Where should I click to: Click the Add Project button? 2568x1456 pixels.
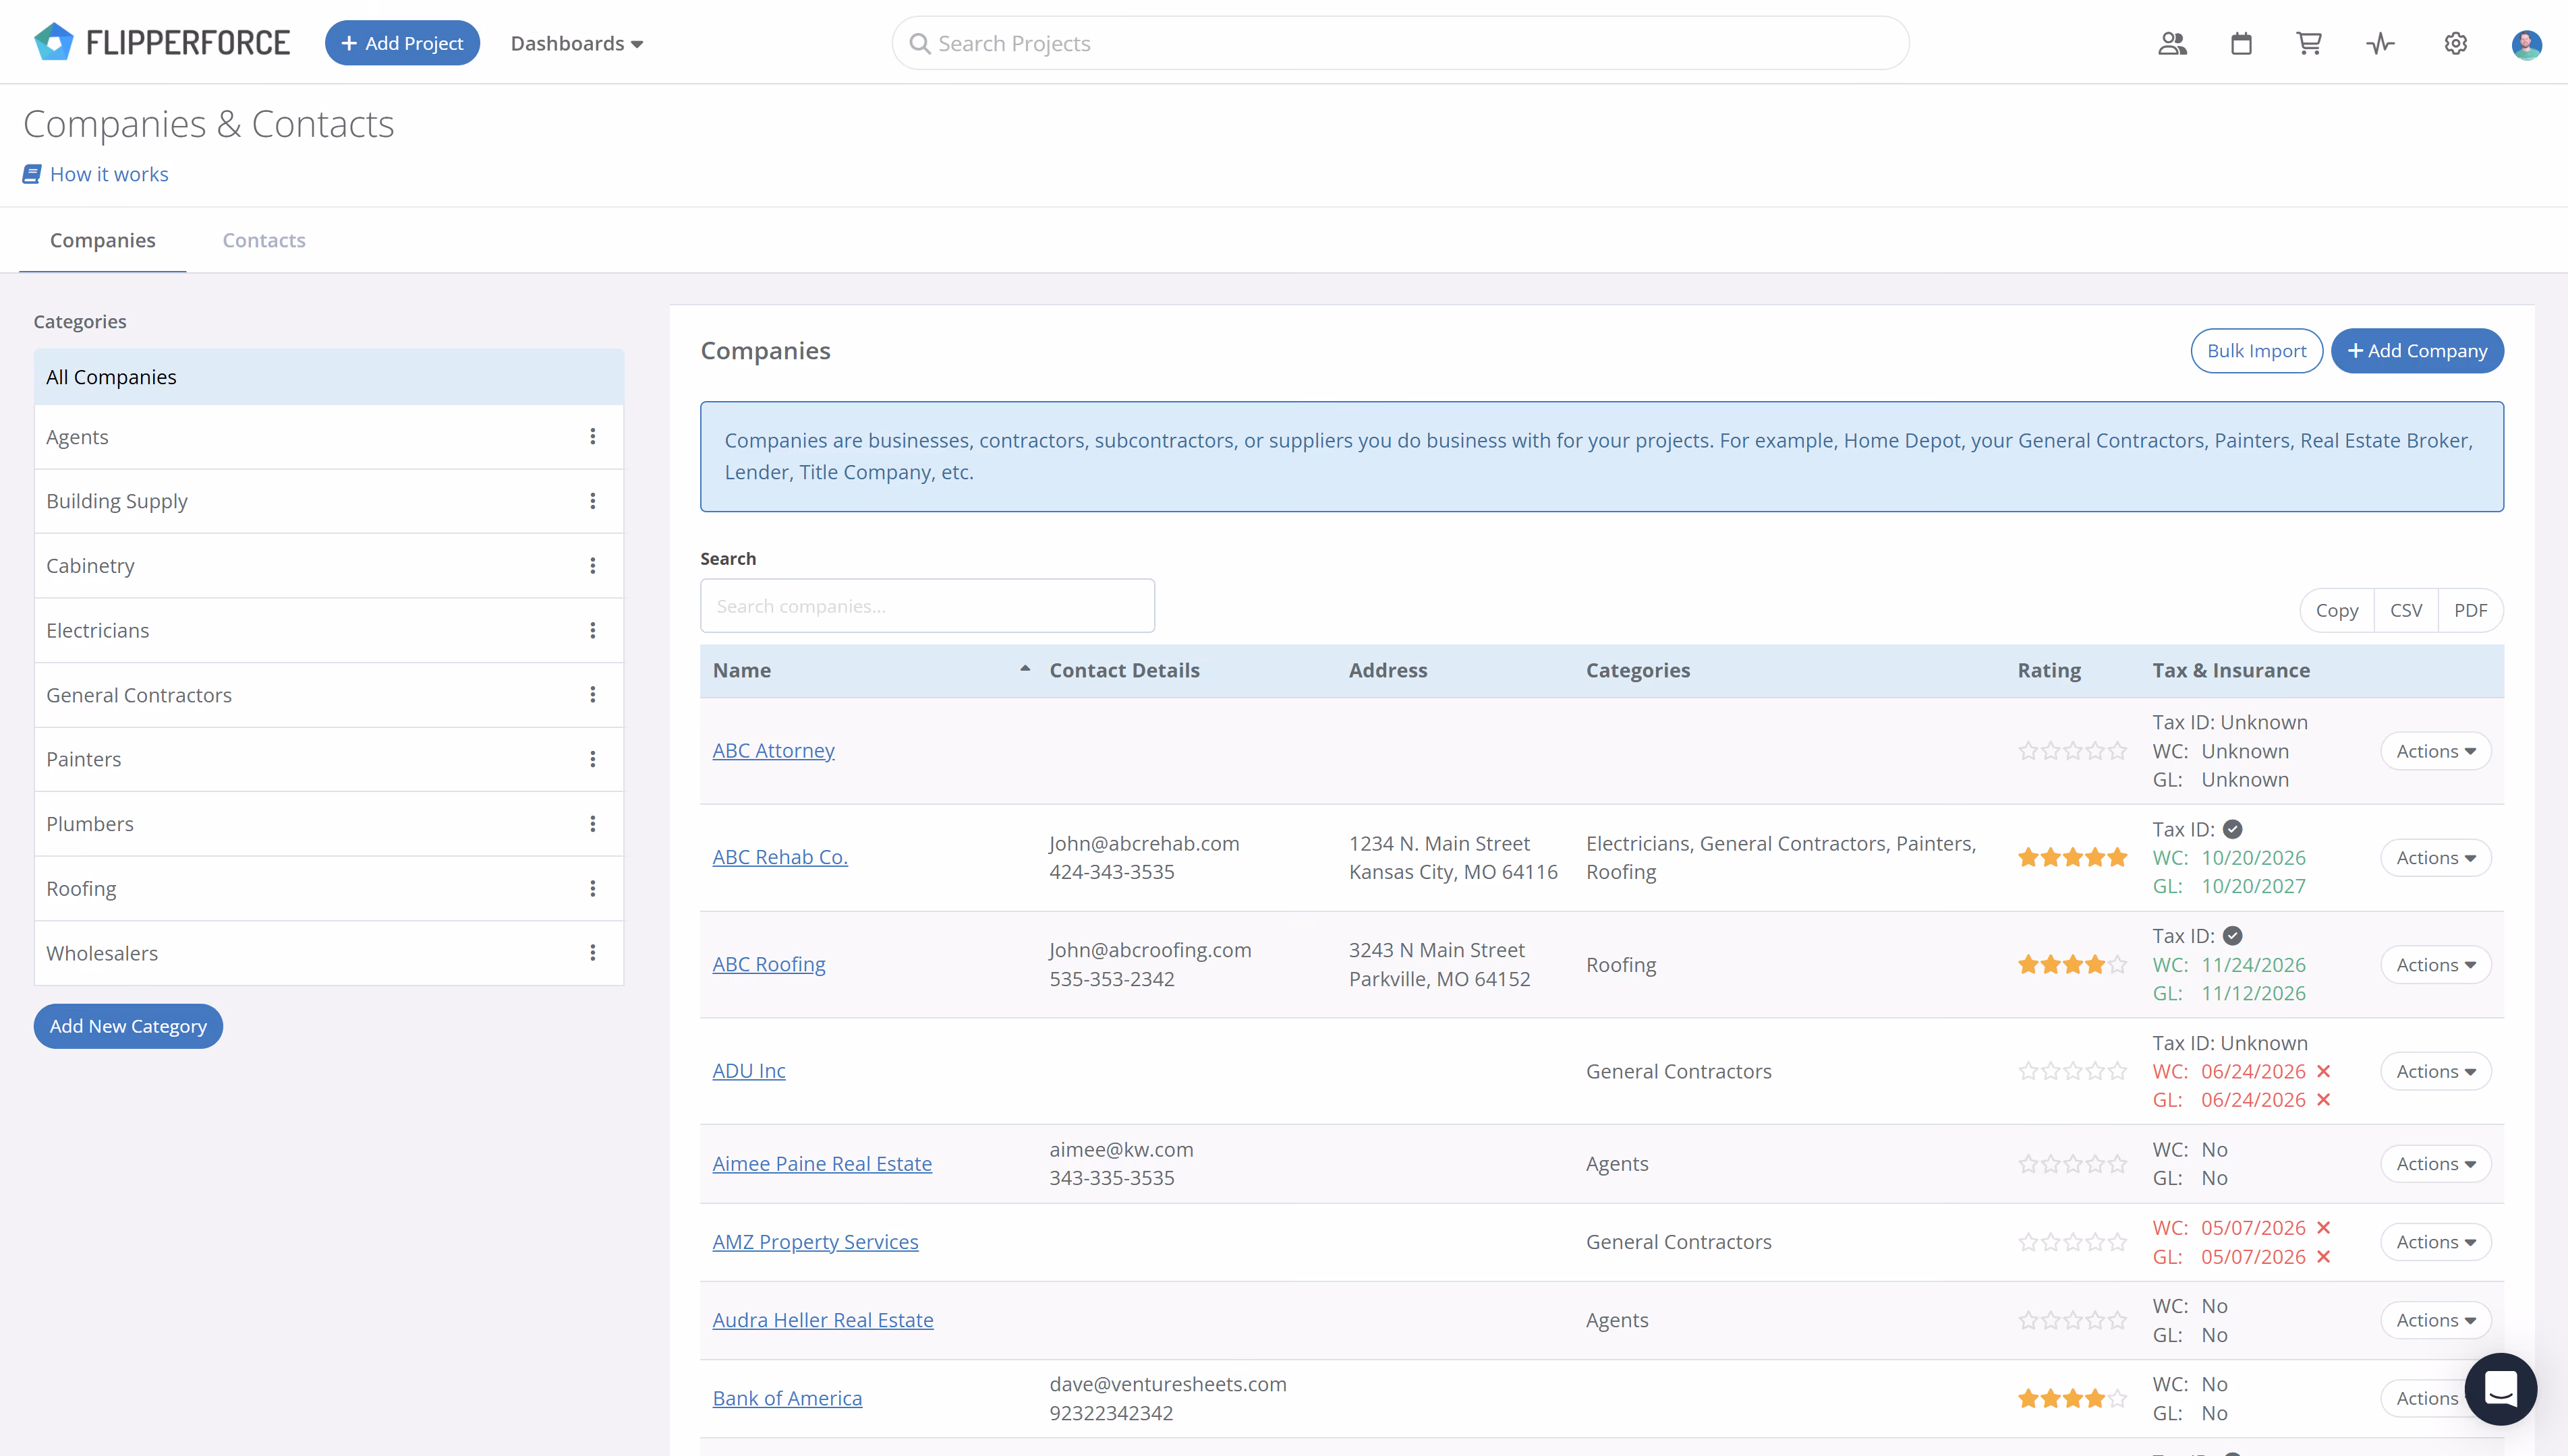click(402, 43)
